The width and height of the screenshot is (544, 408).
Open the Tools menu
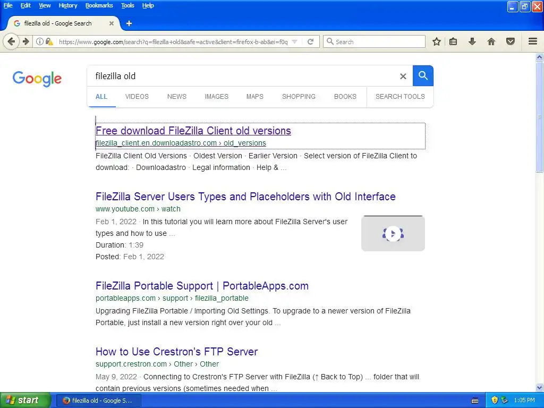pos(127,5)
